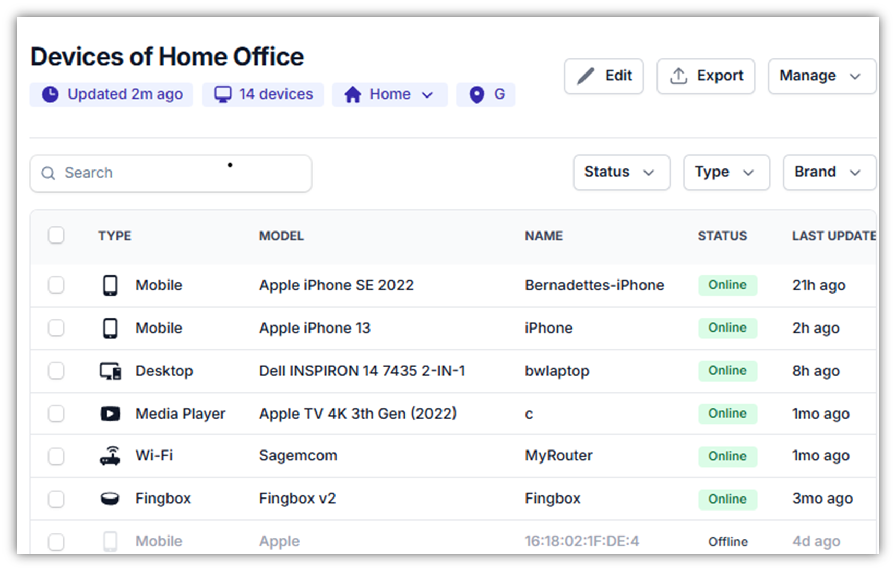The image size is (896, 571).
Task: Click the Wi-Fi router icon for Sagemcom
Action: tap(110, 456)
